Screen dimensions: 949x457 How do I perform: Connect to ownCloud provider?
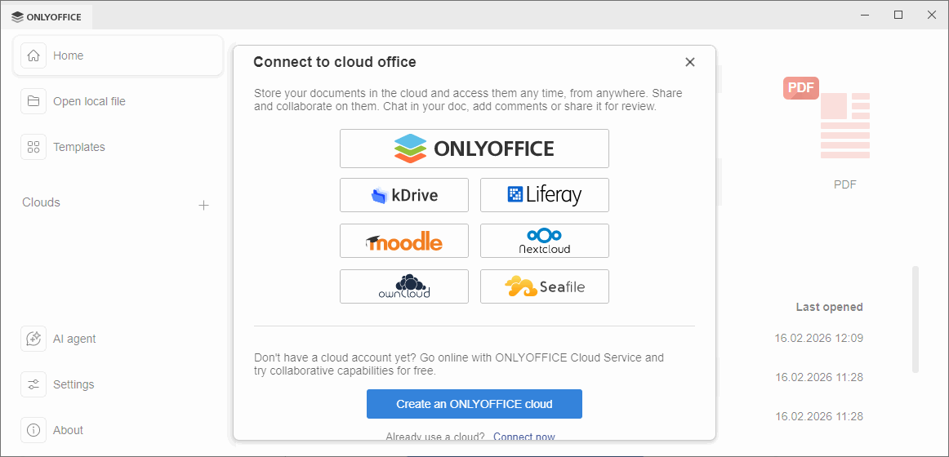point(403,286)
